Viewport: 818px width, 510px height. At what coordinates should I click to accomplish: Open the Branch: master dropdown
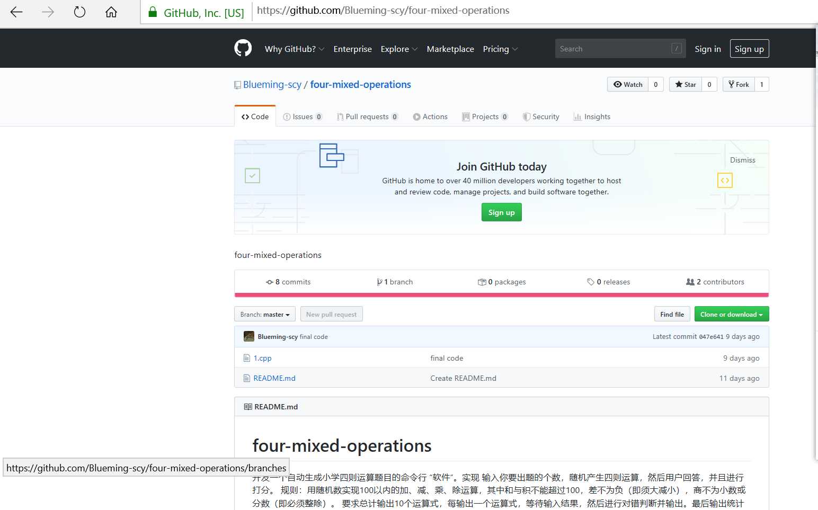click(x=265, y=314)
